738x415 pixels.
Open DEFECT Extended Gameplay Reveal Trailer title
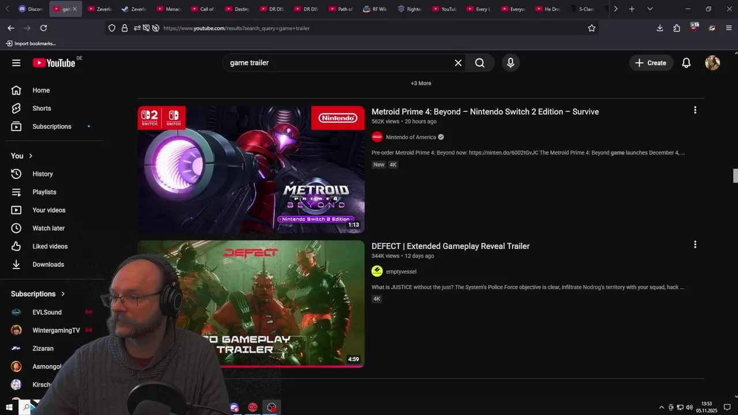coord(451,246)
